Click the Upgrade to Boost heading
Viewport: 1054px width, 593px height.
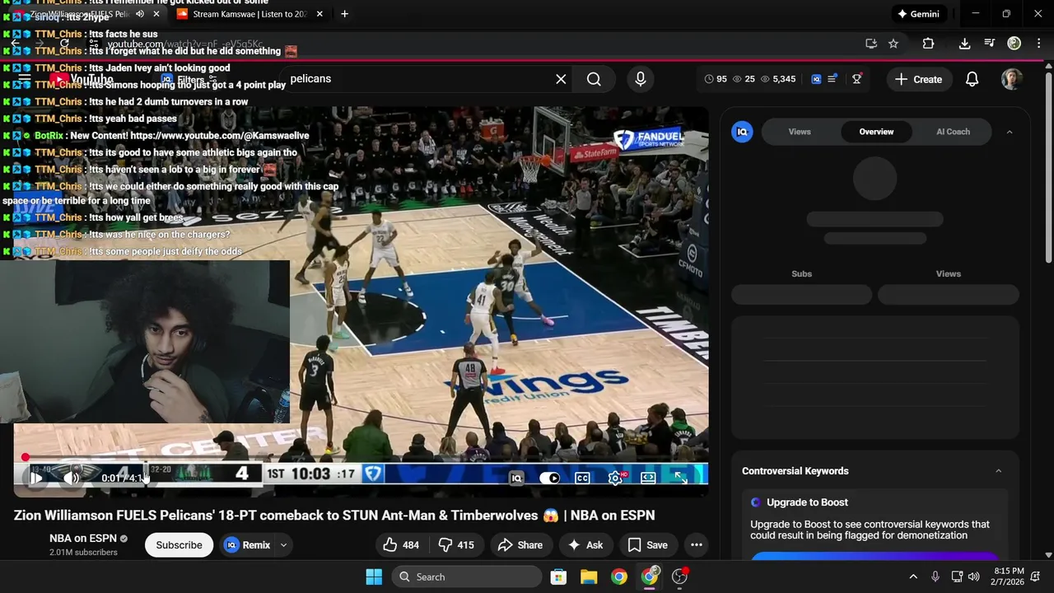[807, 502]
